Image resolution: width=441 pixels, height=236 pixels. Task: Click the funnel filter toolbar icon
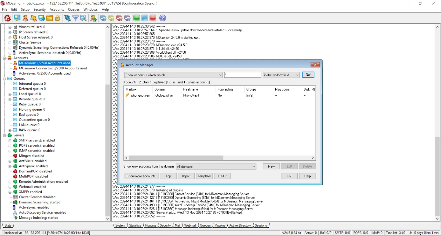[75, 18]
